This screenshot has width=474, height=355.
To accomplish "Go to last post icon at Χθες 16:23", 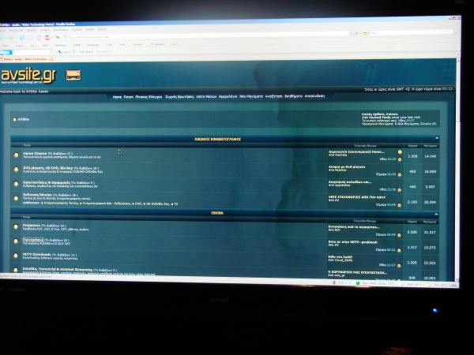I will pos(399,159).
